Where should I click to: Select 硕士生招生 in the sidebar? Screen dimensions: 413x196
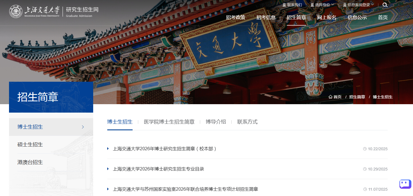point(30,145)
